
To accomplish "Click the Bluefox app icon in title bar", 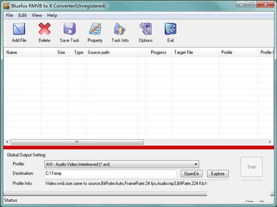I will tap(6, 6).
